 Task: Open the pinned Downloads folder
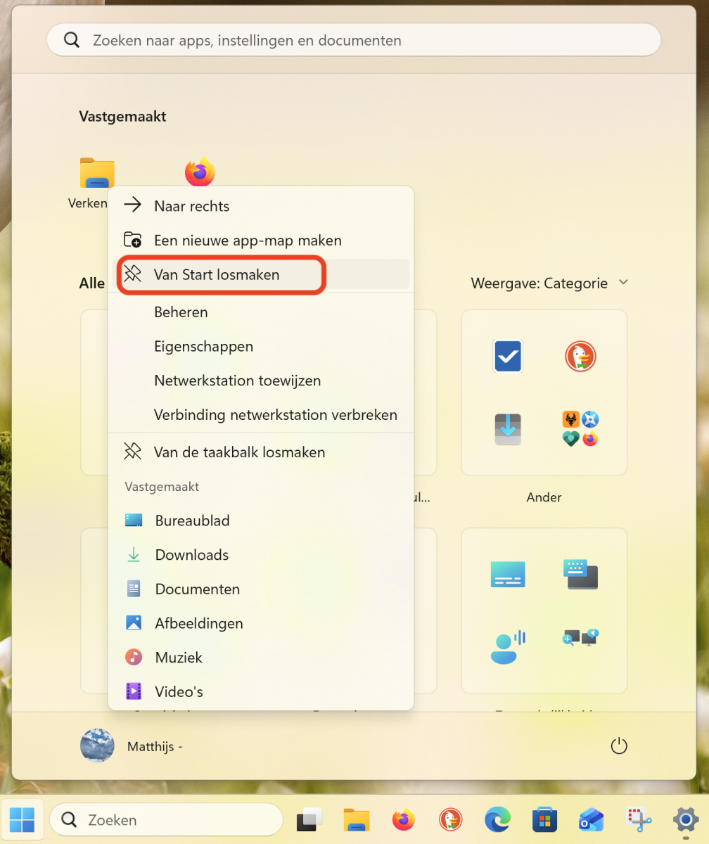point(191,555)
